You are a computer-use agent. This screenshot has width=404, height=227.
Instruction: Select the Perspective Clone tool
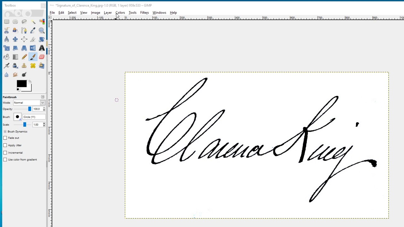(x=42, y=66)
